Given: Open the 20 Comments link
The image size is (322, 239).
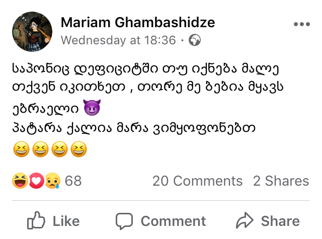Looking at the screenshot, I should point(197,181).
